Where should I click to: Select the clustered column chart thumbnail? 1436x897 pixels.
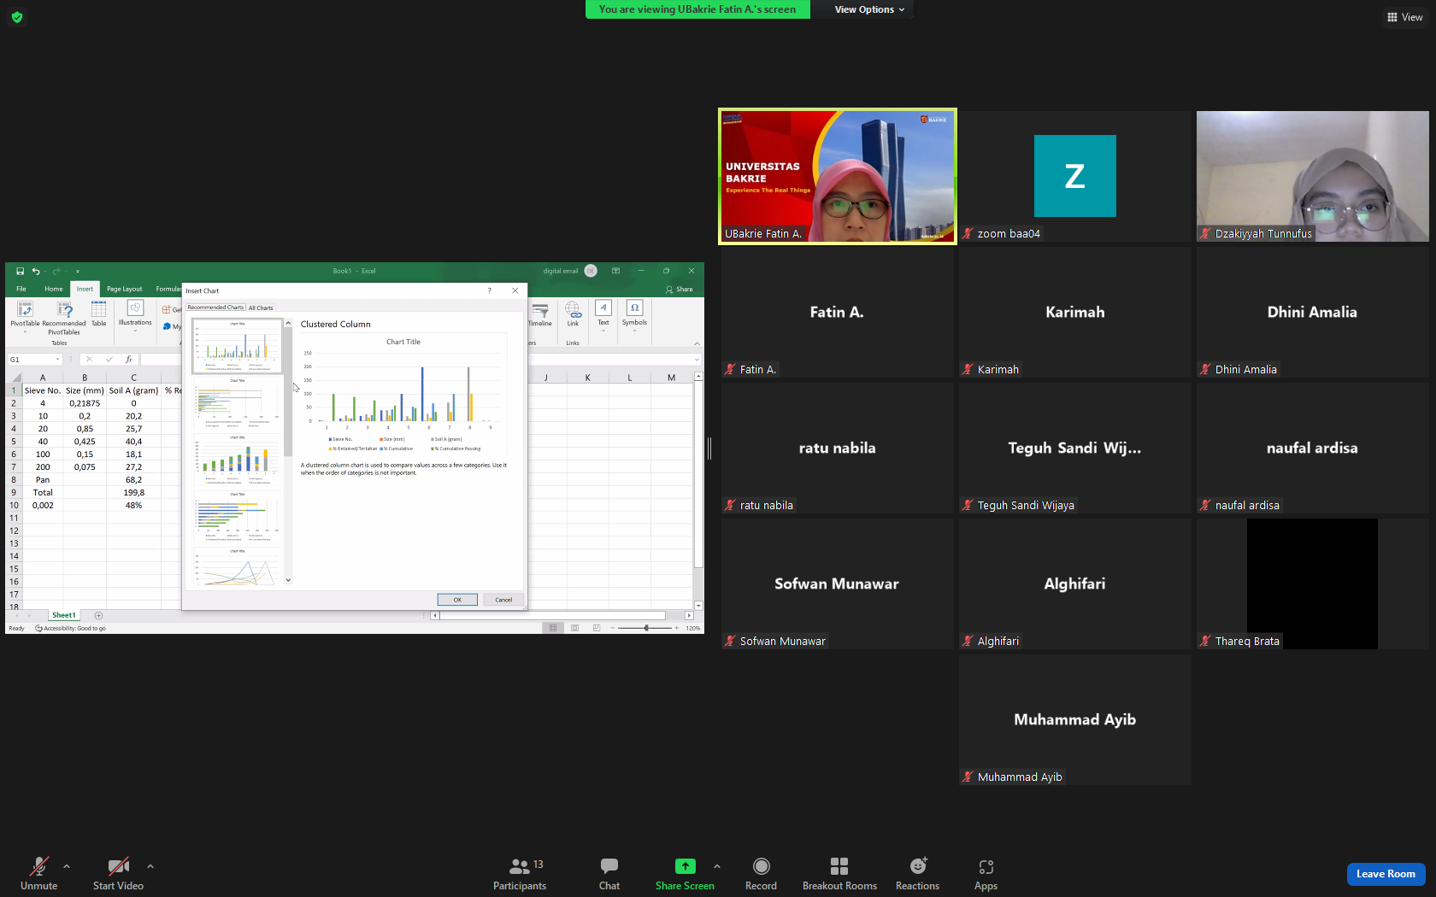coord(237,346)
